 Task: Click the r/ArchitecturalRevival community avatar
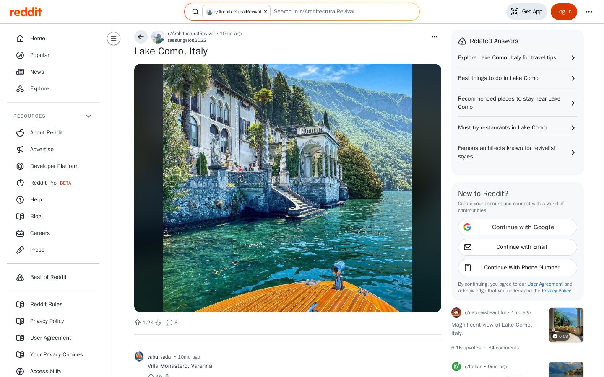[158, 37]
